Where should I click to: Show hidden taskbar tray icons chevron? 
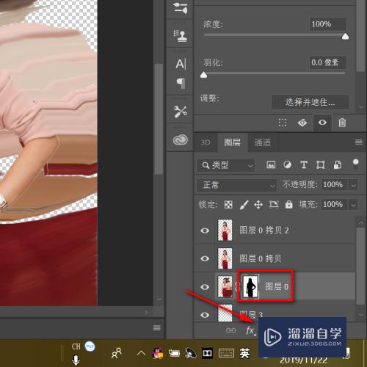click(x=141, y=353)
